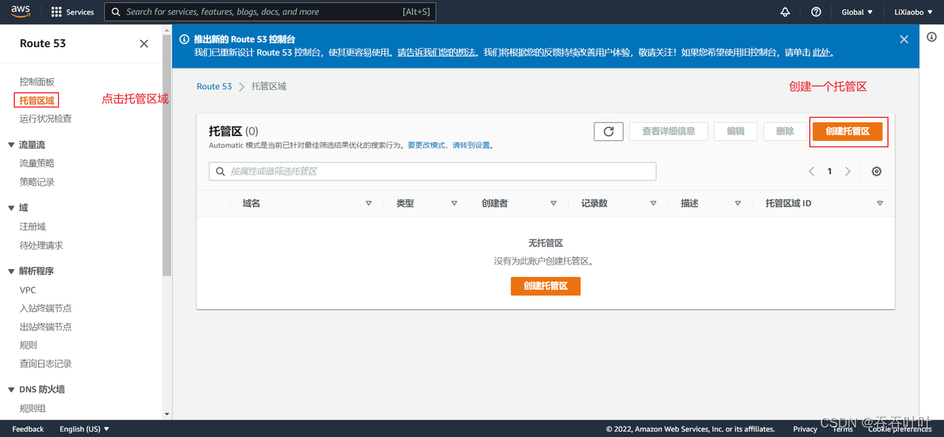
Task: Open the help question mark icon
Action: point(816,12)
